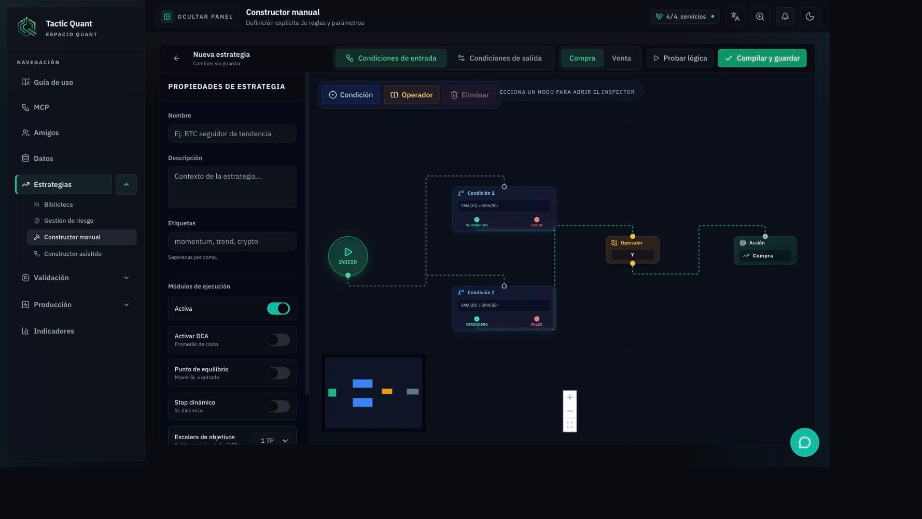Click the 4/4 servicios status badge
The width and height of the screenshot is (922, 519).
click(x=684, y=17)
